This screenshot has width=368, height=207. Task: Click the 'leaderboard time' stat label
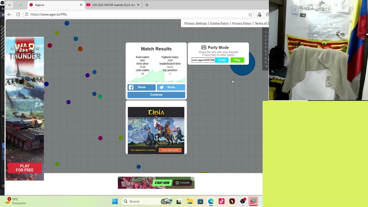[x=170, y=64]
